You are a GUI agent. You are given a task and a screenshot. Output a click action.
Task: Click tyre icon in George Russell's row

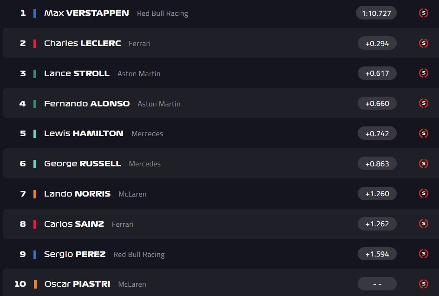[423, 164]
